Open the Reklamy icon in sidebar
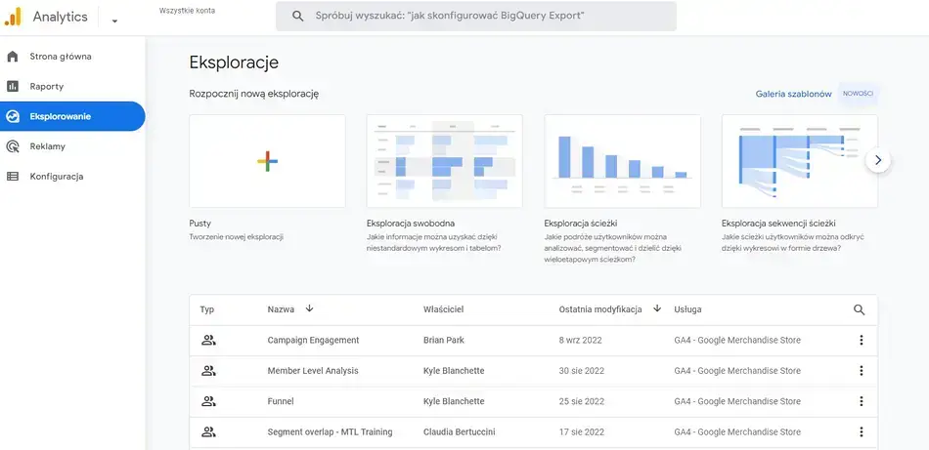This screenshot has width=929, height=450. pyautogui.click(x=13, y=146)
